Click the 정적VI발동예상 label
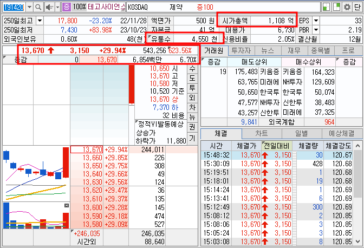This screenshot has width=364, height=248. click(160, 125)
